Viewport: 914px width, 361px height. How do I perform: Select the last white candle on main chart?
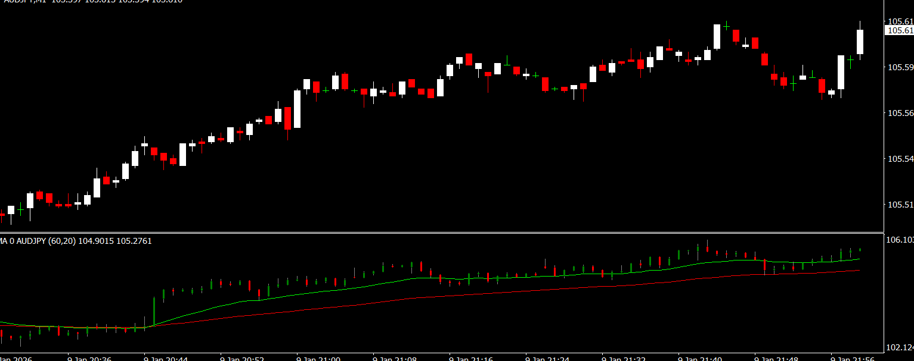860,42
